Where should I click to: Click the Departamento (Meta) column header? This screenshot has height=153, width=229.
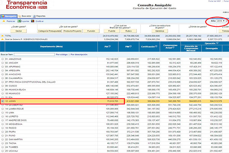[x=51, y=47]
